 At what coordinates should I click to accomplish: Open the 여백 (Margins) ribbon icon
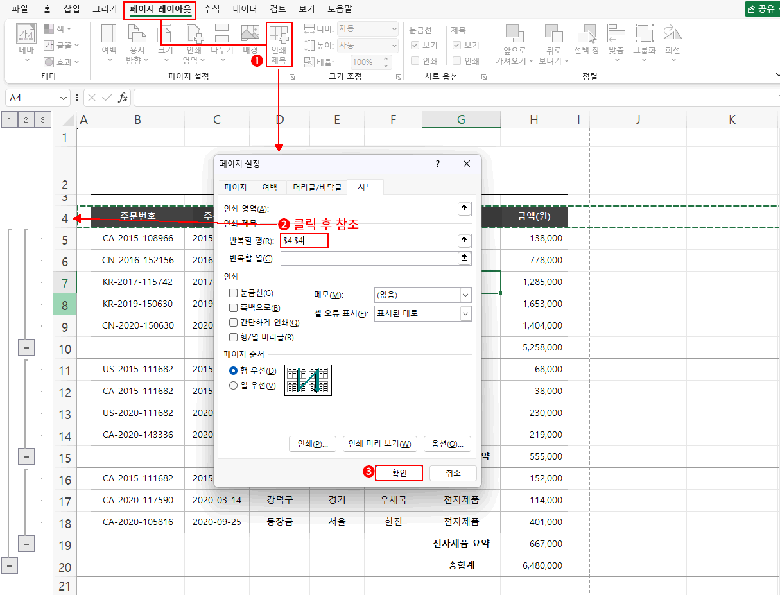pos(108,42)
